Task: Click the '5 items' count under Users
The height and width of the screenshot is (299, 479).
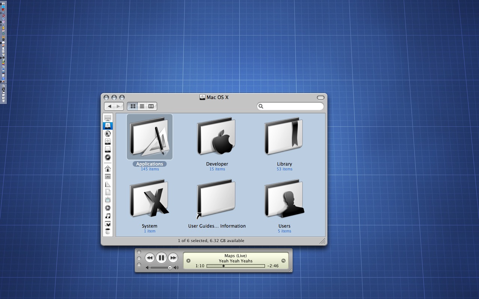Action: (x=284, y=231)
